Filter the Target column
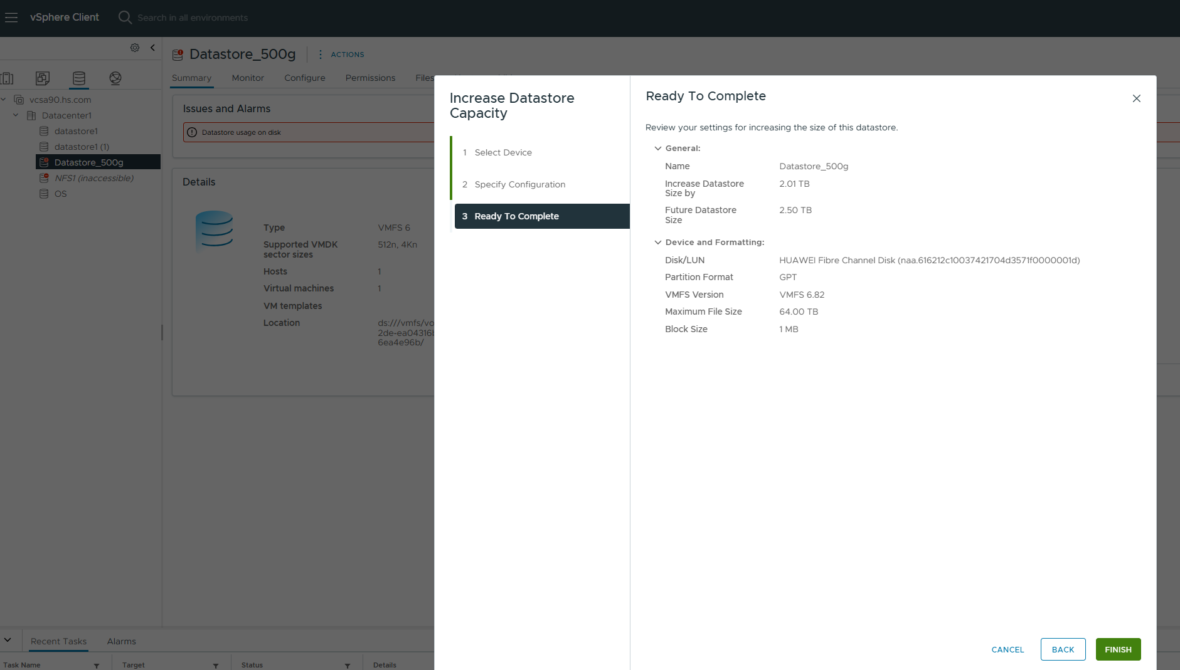Viewport: 1180px width, 670px height. coord(216,666)
